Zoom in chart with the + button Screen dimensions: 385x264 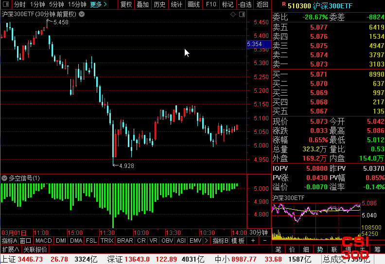pos(253,241)
